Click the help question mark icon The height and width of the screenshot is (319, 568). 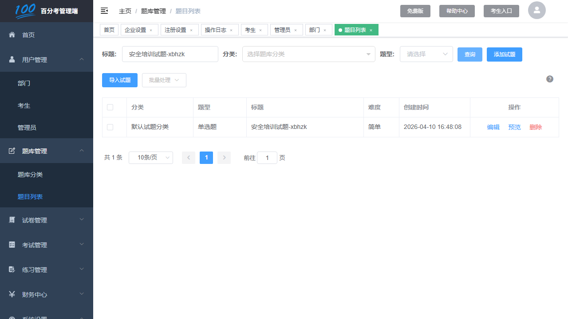coord(550,79)
